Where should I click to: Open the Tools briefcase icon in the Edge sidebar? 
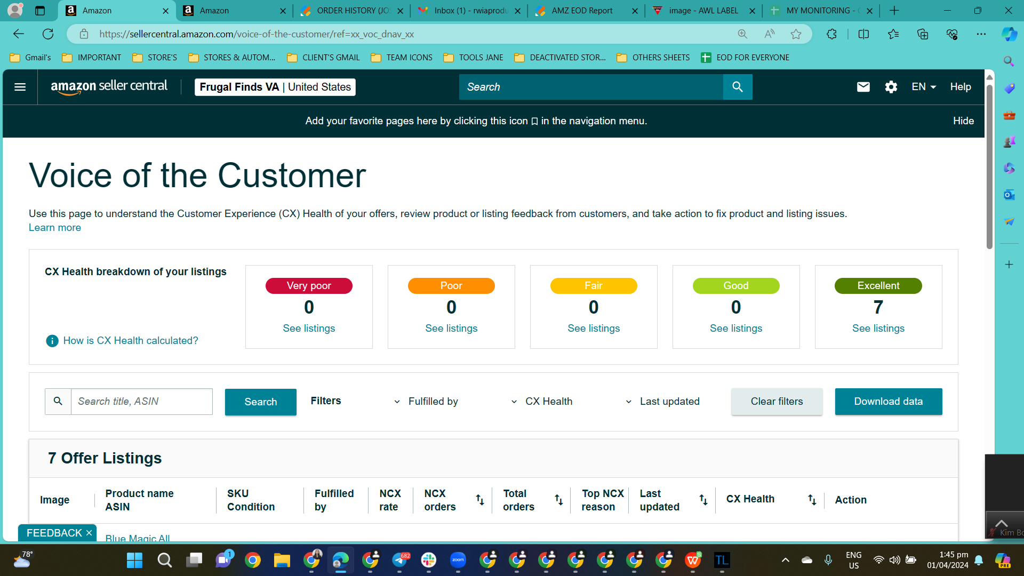pyautogui.click(x=1009, y=115)
